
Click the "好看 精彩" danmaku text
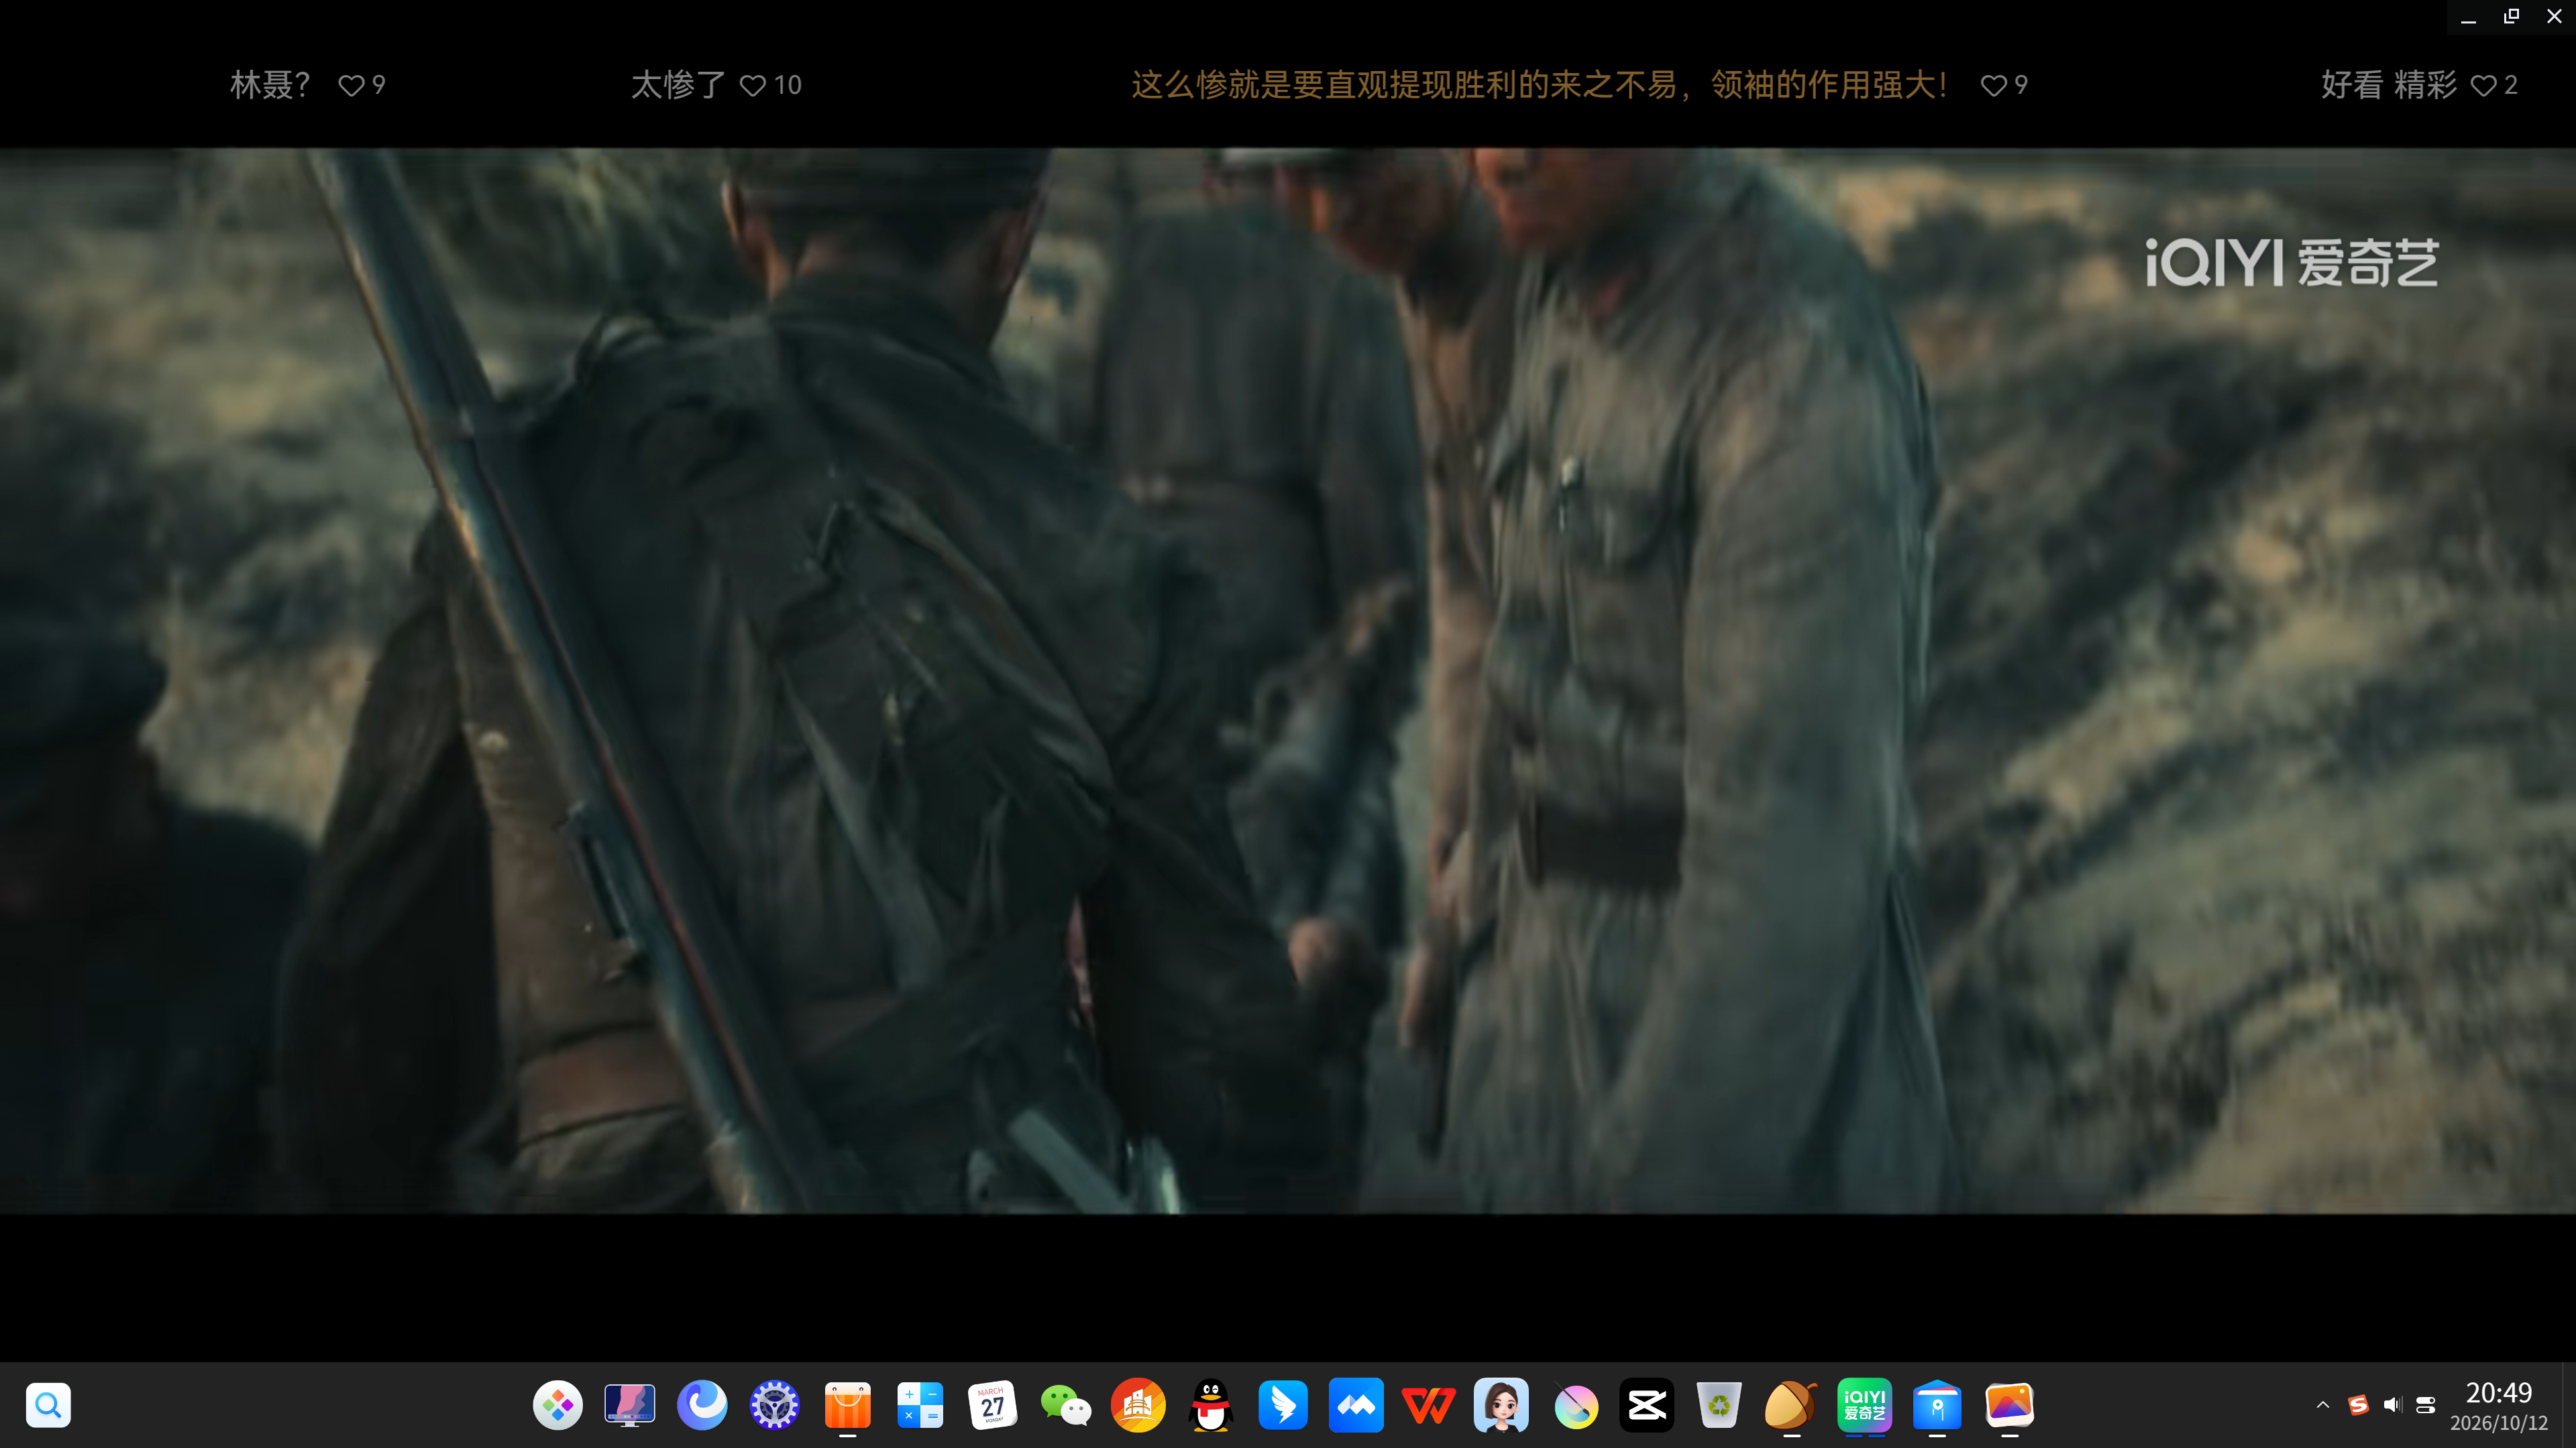pyautogui.click(x=2389, y=85)
